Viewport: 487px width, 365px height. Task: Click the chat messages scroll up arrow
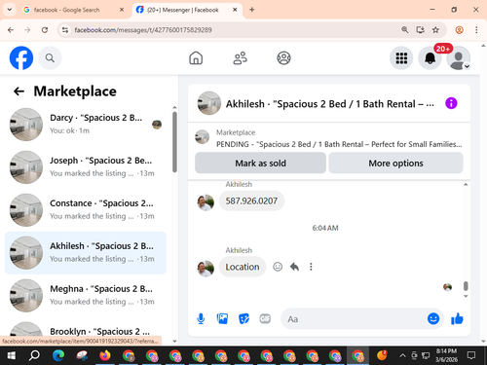466,184
